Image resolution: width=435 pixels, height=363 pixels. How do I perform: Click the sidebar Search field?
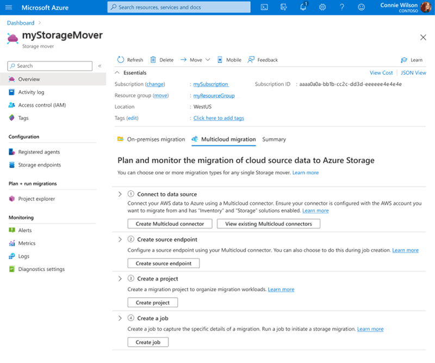(x=50, y=66)
